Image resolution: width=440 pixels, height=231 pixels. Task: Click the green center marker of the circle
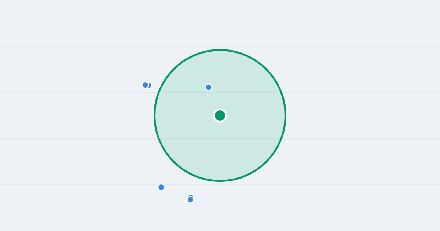[x=220, y=115]
